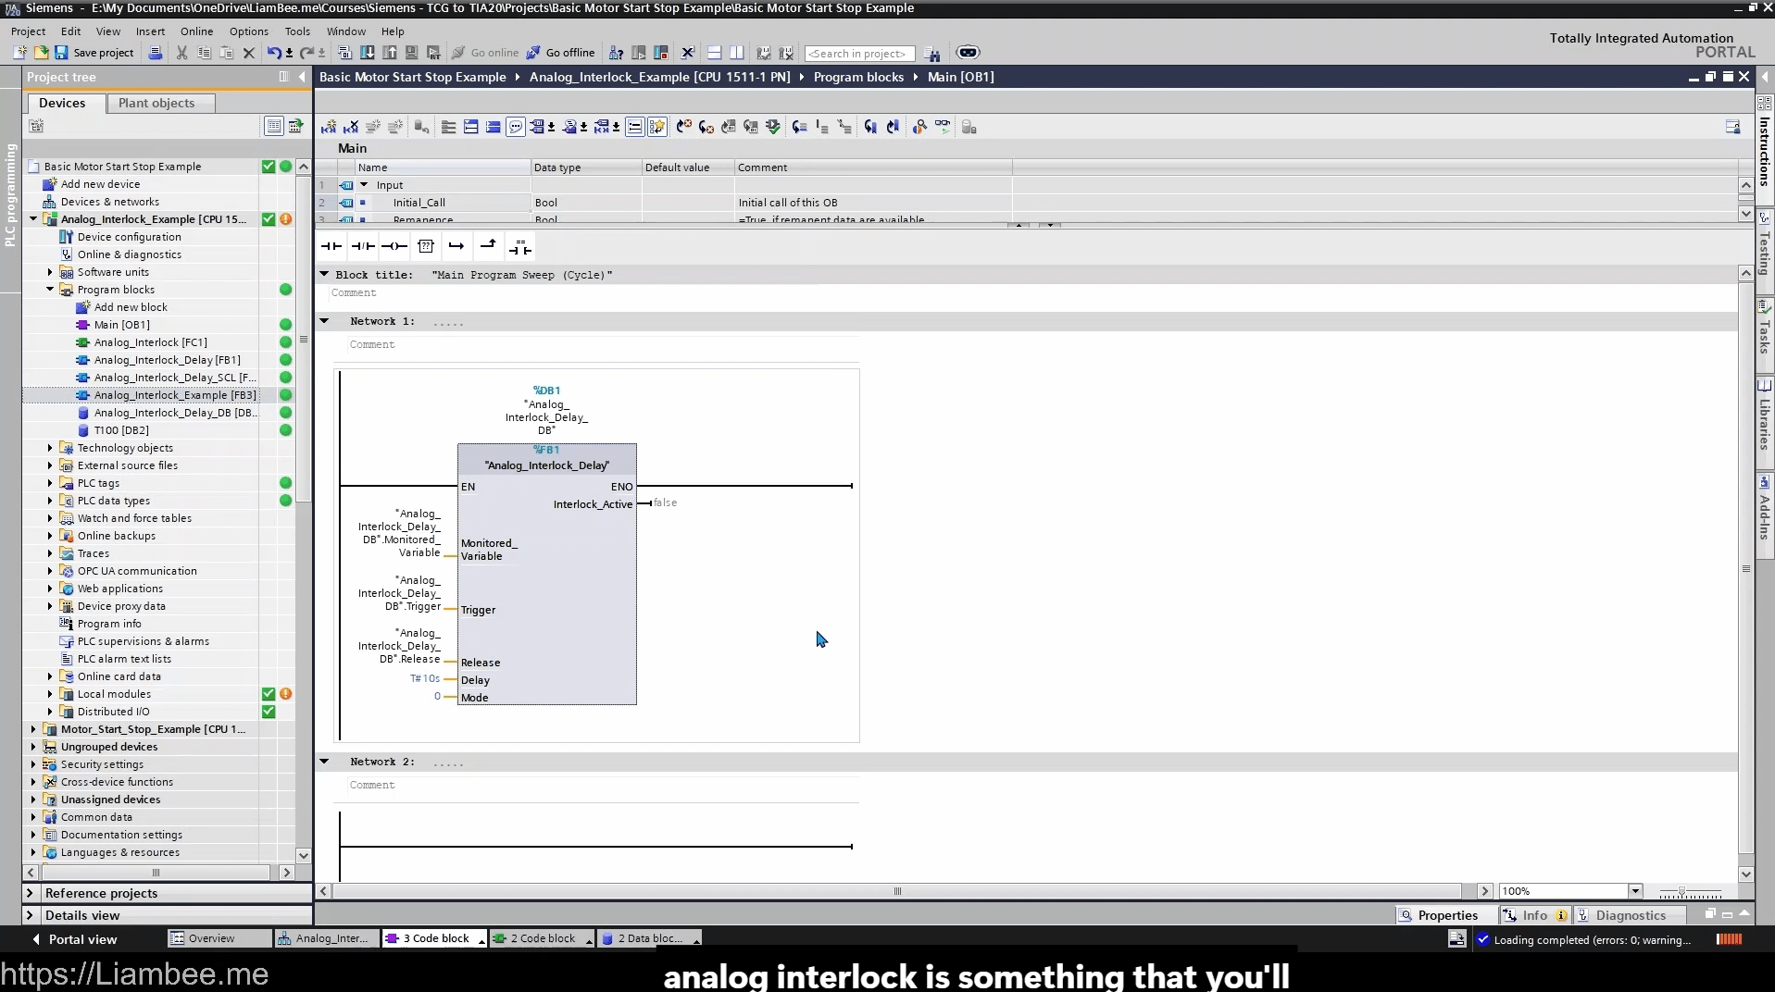Insert a normally open contact
This screenshot has width=1775, height=992.
coord(331,246)
